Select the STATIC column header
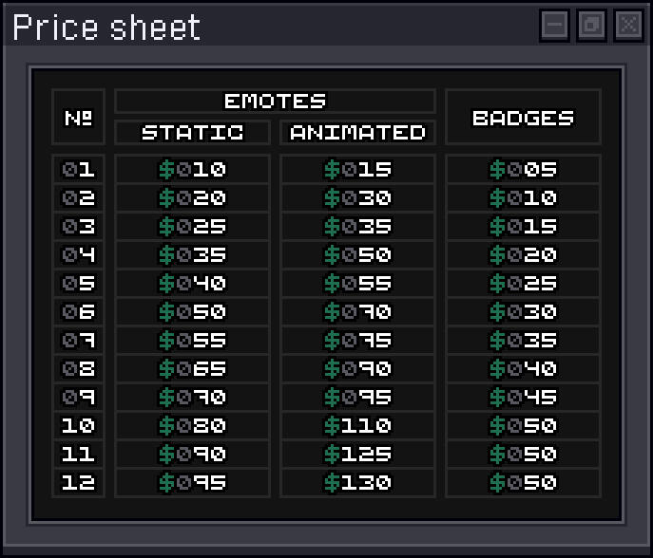Viewport: 653px width, 558px height. coord(192,133)
